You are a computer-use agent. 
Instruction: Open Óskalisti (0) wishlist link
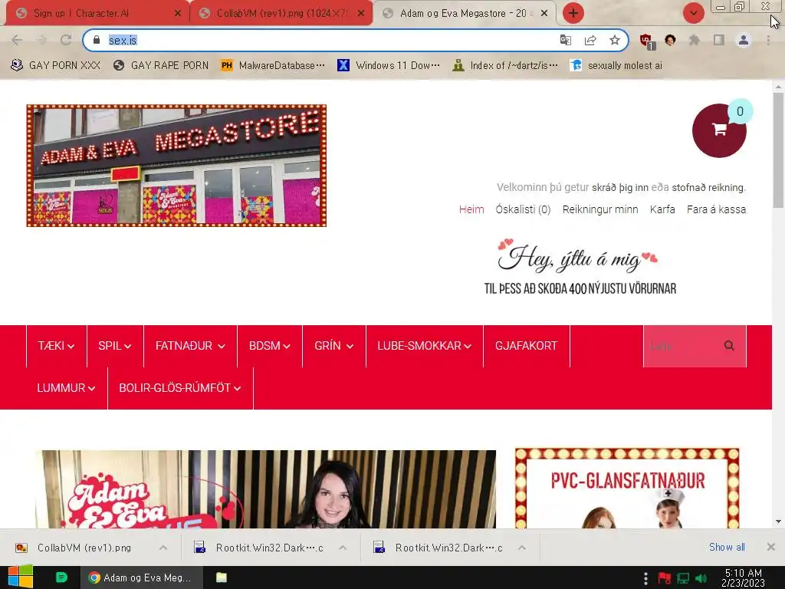523,209
